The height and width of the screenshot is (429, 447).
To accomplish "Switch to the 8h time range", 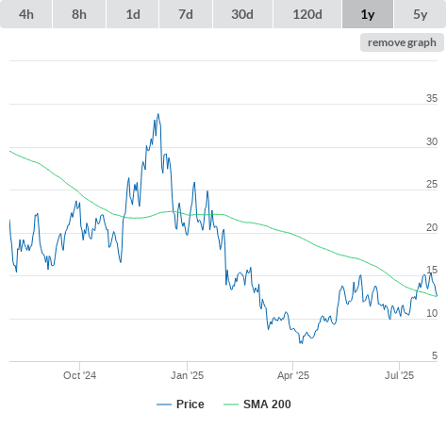I will click(79, 14).
